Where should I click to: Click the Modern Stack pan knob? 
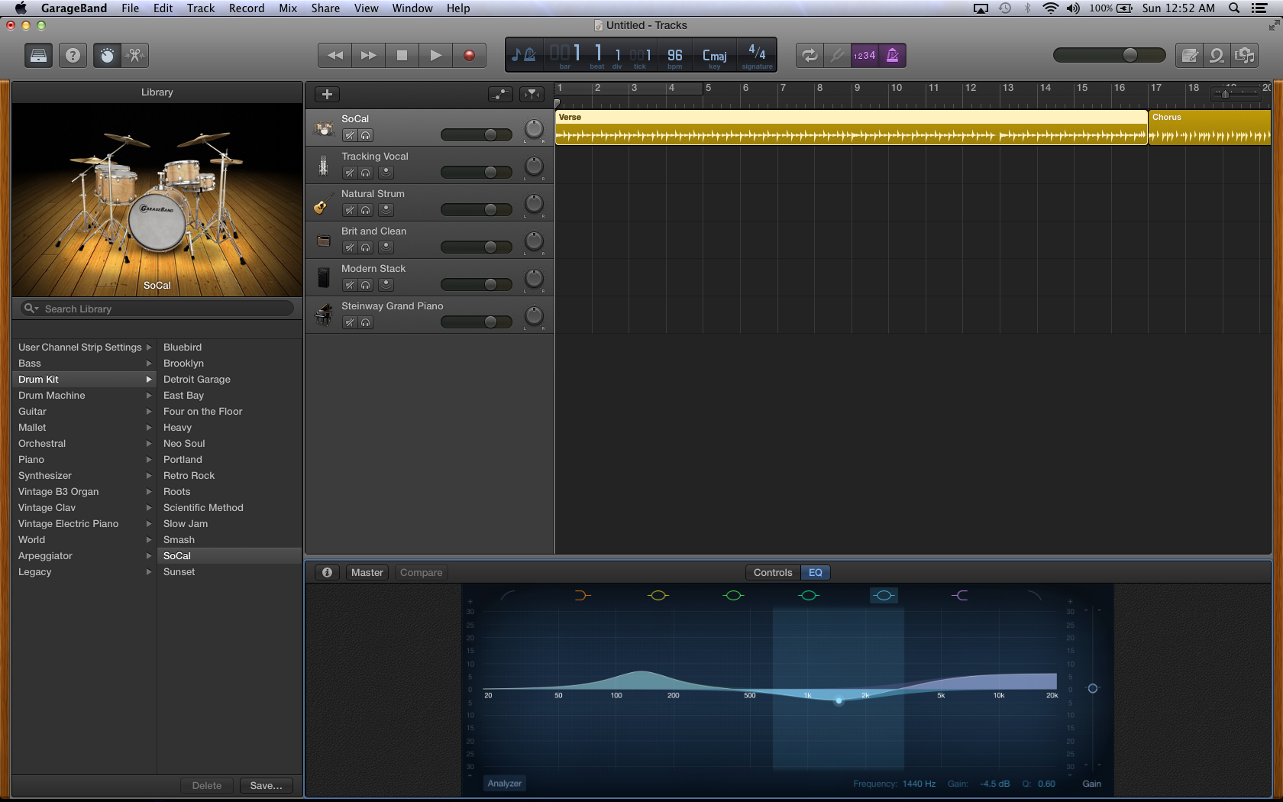pyautogui.click(x=534, y=279)
